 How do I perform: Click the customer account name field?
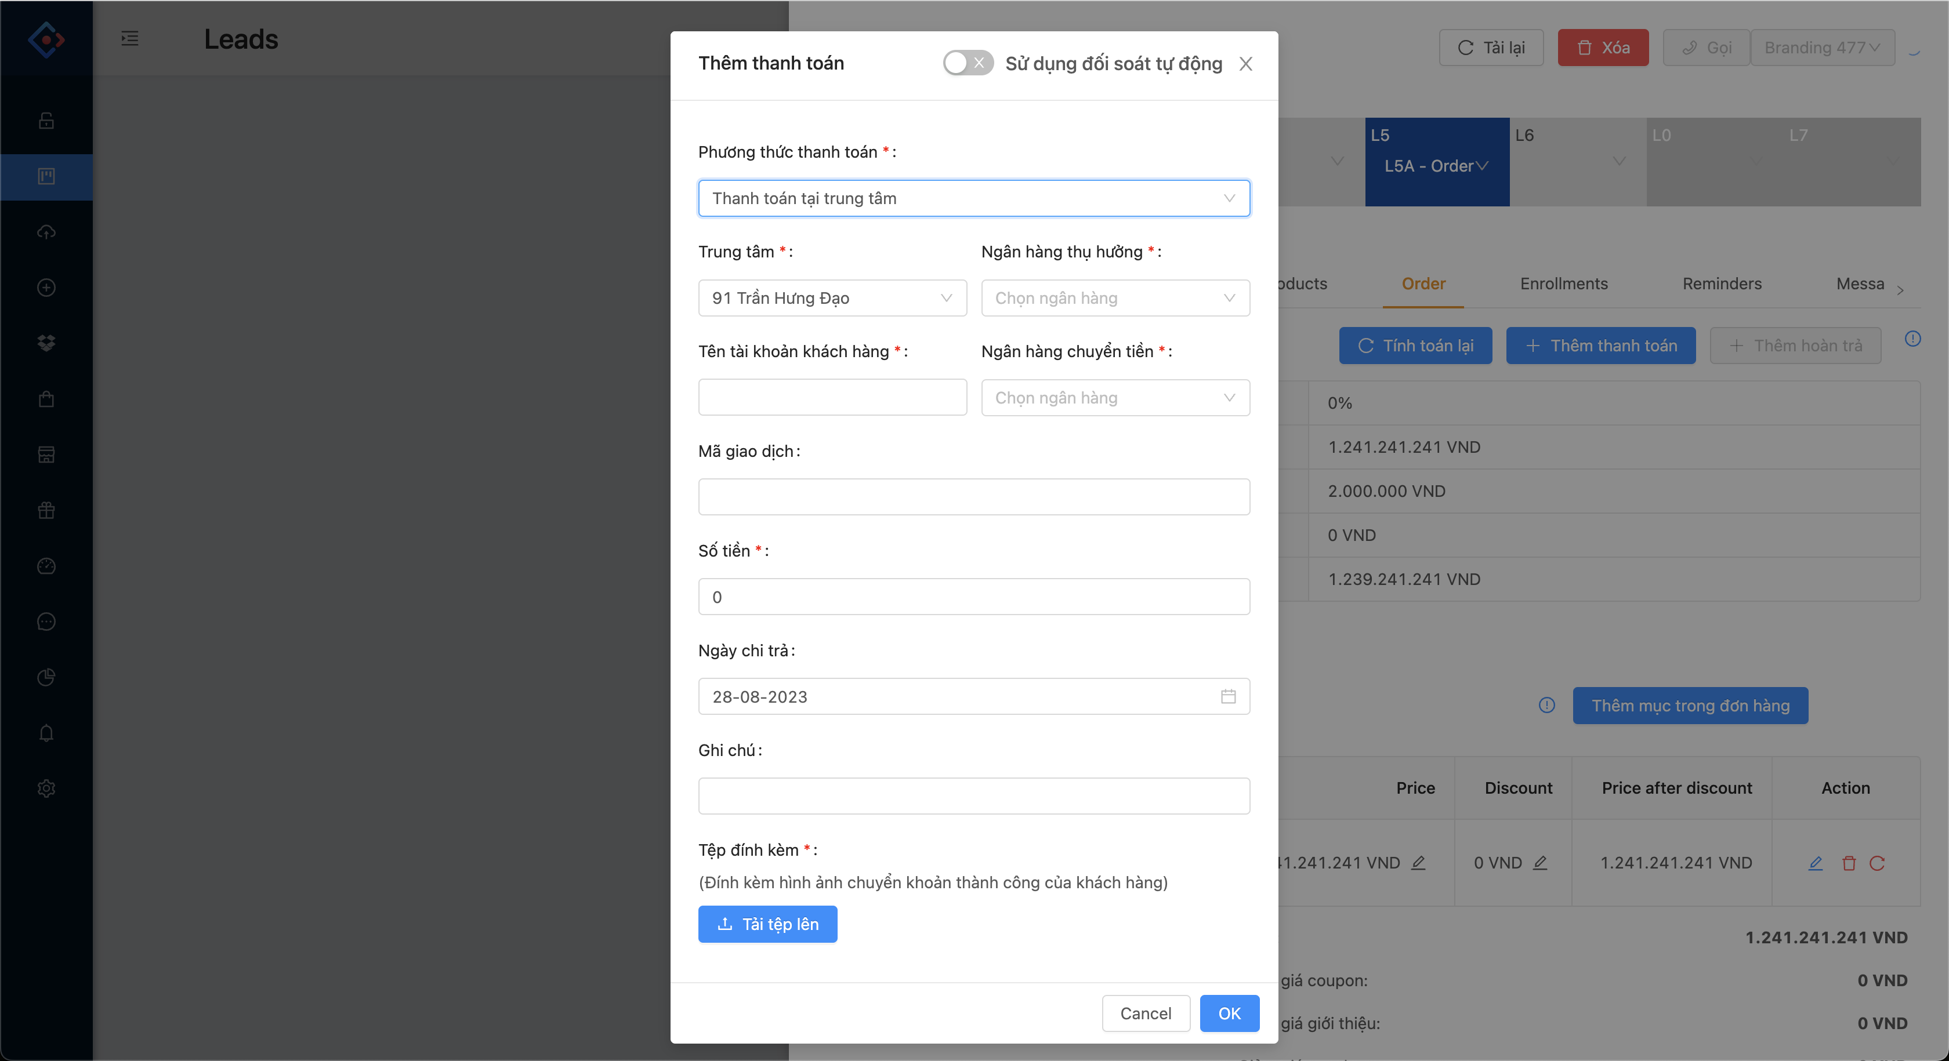tap(831, 398)
